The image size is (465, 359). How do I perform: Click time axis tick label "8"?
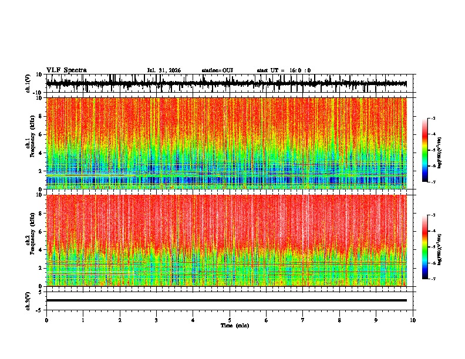tap(339, 320)
